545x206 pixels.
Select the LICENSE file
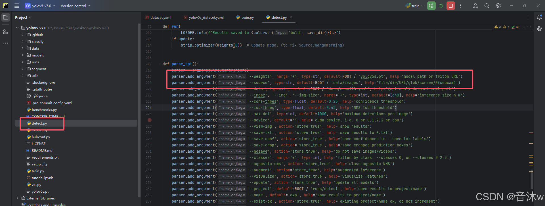(39, 144)
